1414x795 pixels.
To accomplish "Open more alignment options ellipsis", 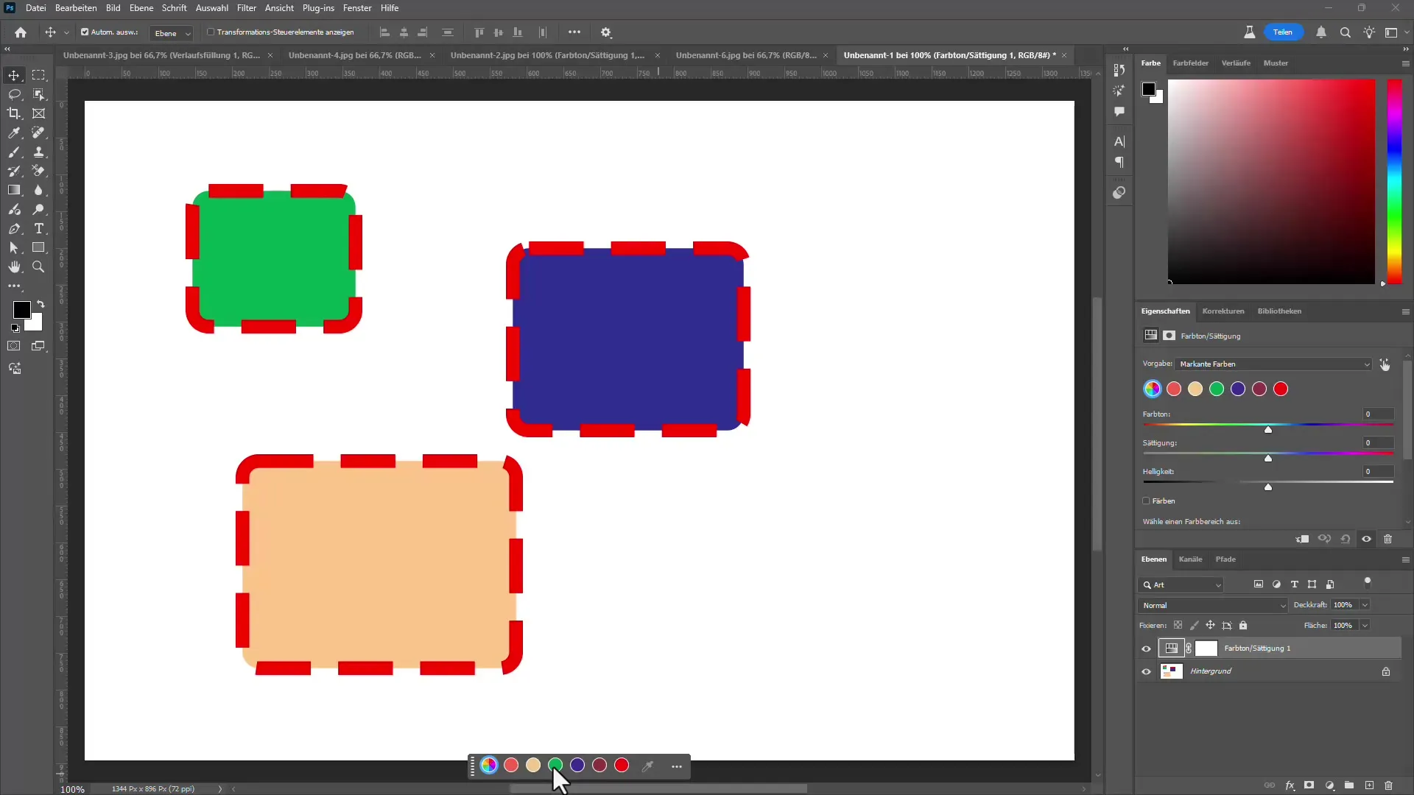I will [x=574, y=32].
